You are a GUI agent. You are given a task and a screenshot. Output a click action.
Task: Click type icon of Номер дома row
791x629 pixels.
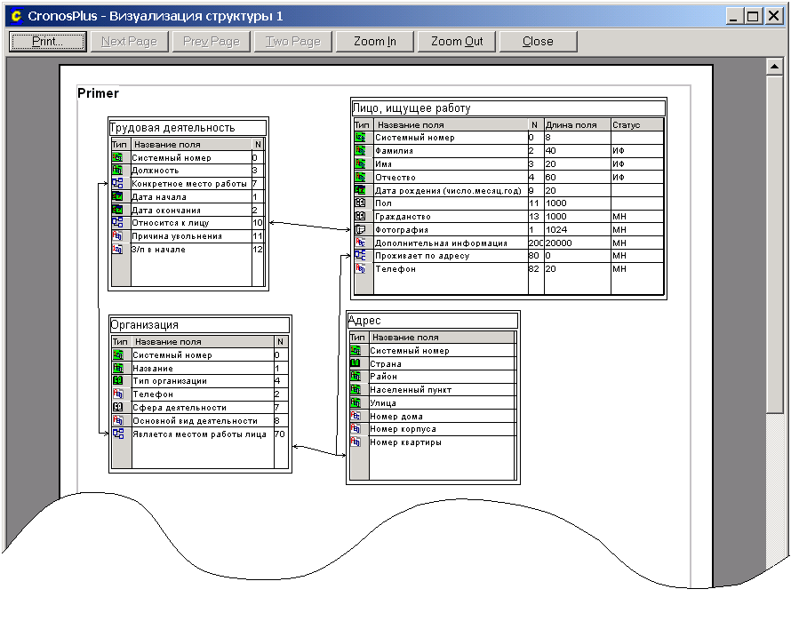(356, 416)
